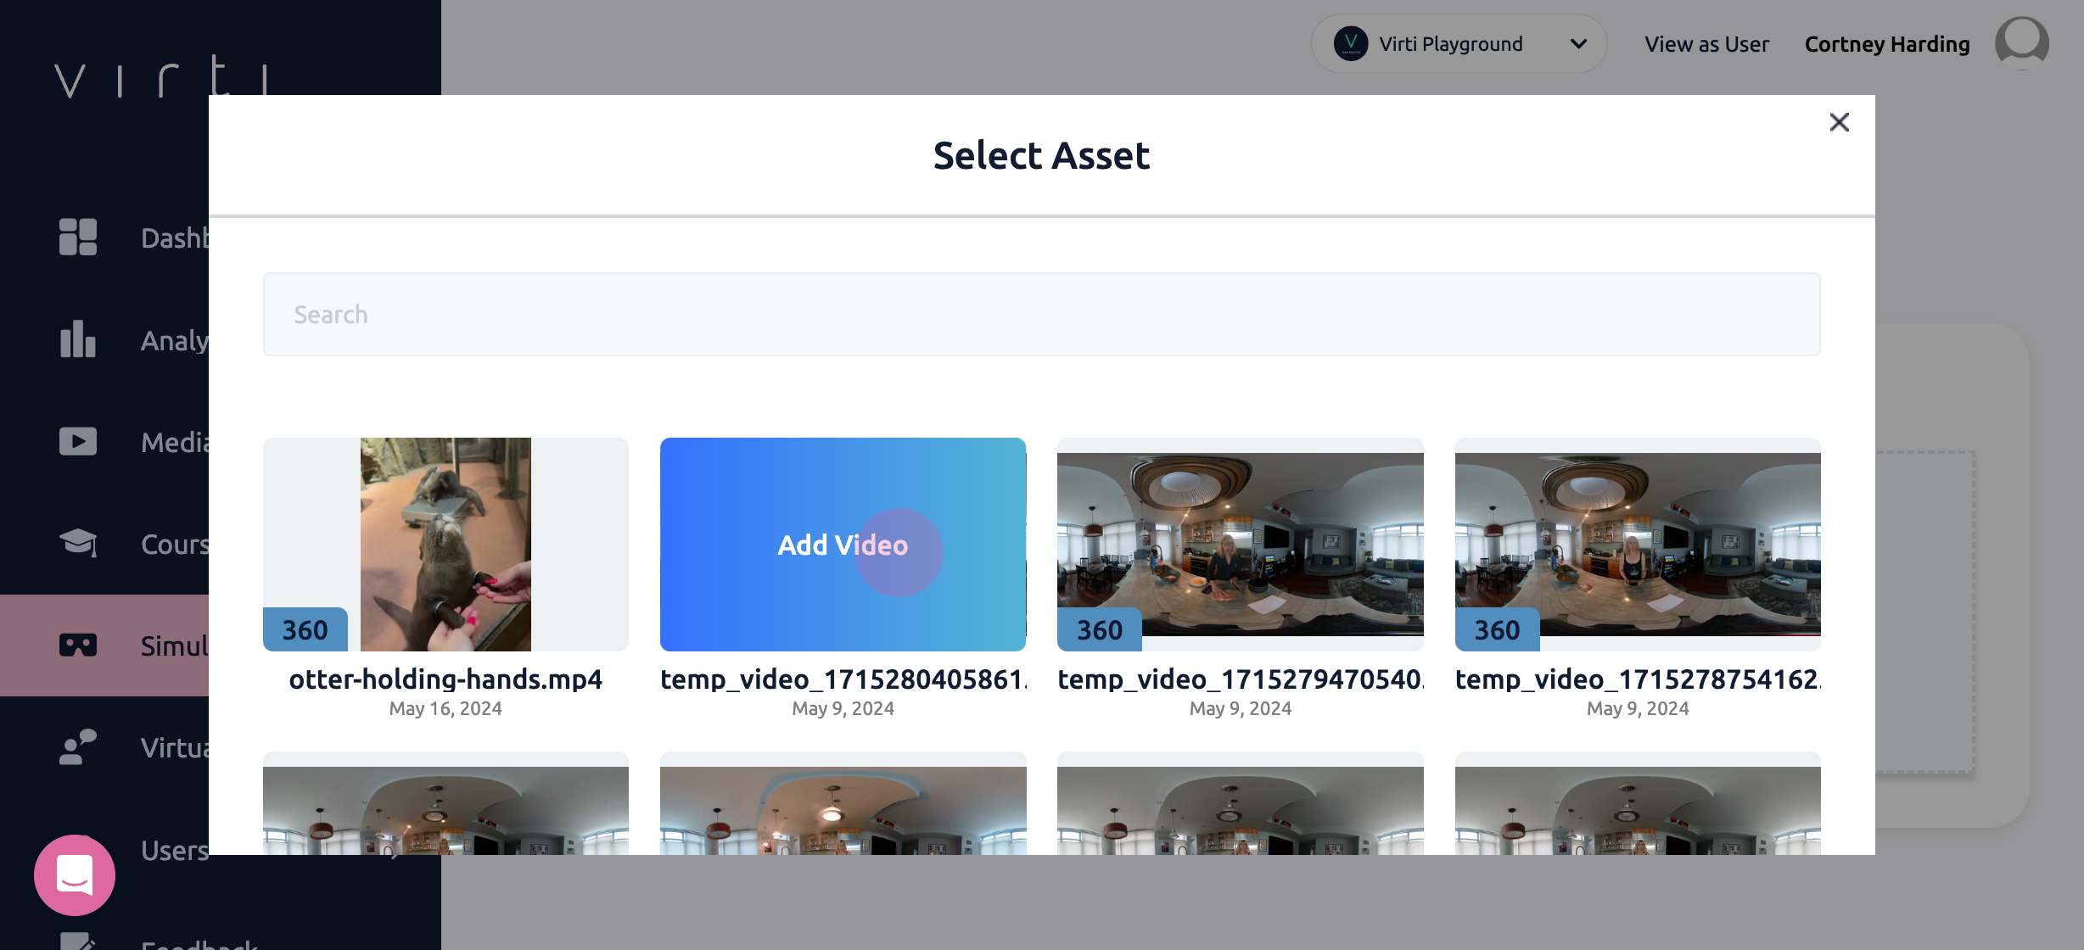Click the asset Search field

[x=1041, y=314]
